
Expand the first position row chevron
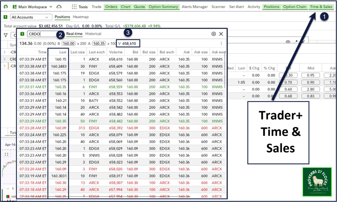4,52
